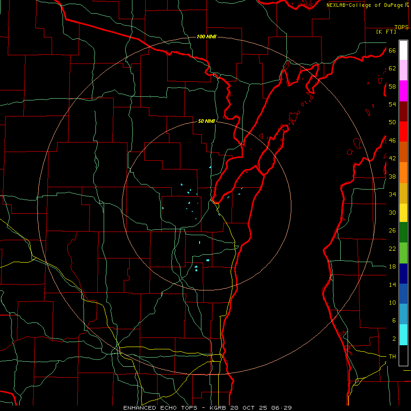Click the legend value '34'
The width and height of the screenshot is (411, 411).
pos(392,195)
